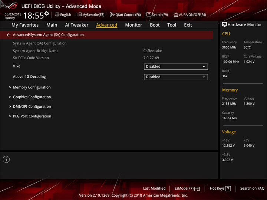Open the Tool tab

click(172, 25)
